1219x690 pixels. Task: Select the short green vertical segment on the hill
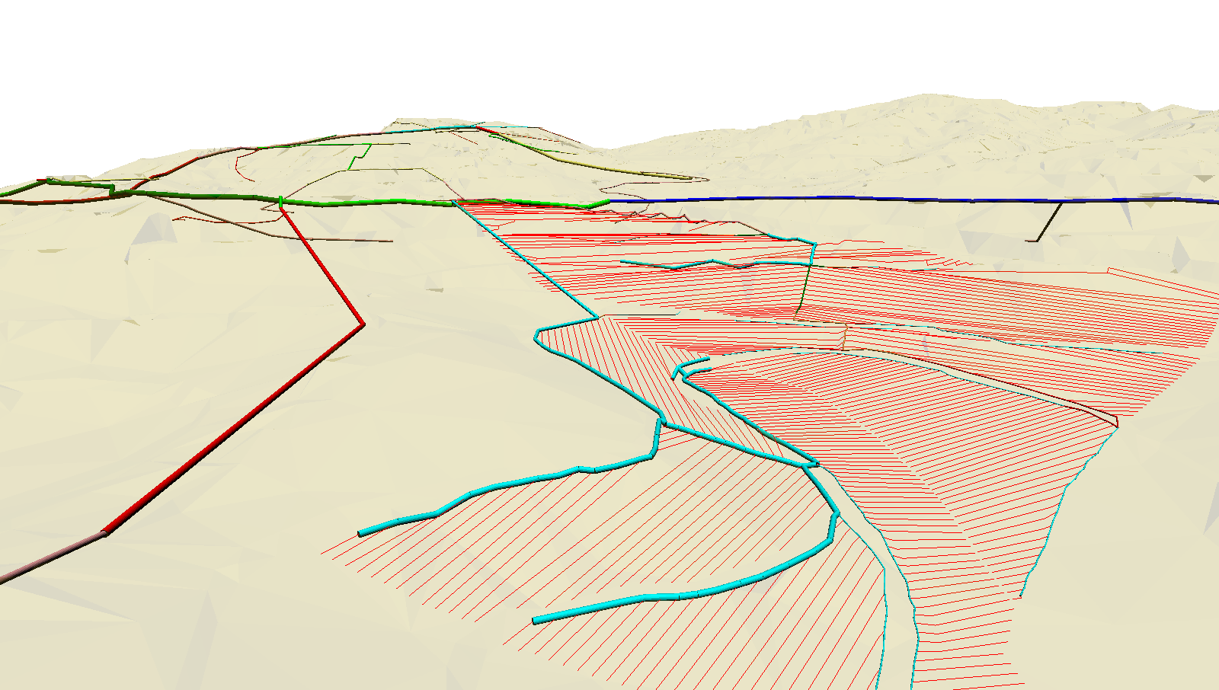[354, 156]
